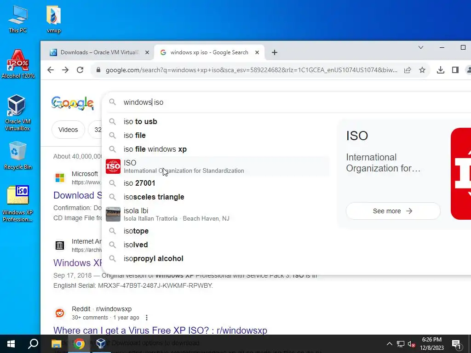Screen dimensions: 471x353
Task: Open Reddit result more options dots
Action: [x=147, y=318]
